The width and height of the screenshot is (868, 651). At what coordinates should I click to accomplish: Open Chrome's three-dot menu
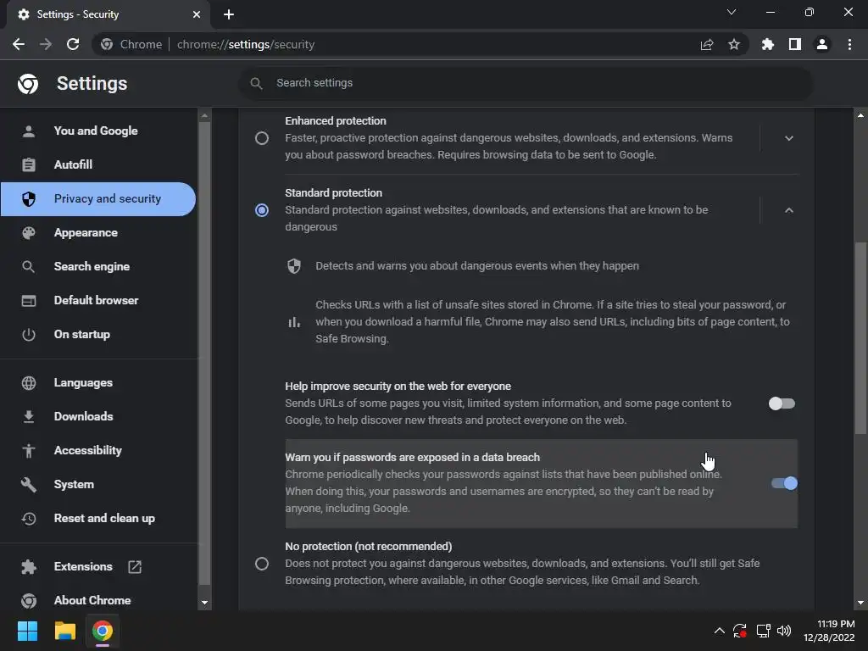[x=849, y=44]
